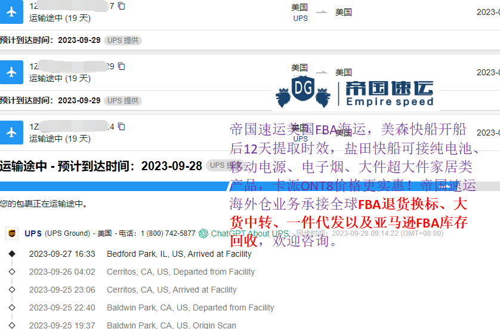Click second row's 运输途中 (19 天) status
Viewport: 500px width, 329px height.
tap(60, 78)
